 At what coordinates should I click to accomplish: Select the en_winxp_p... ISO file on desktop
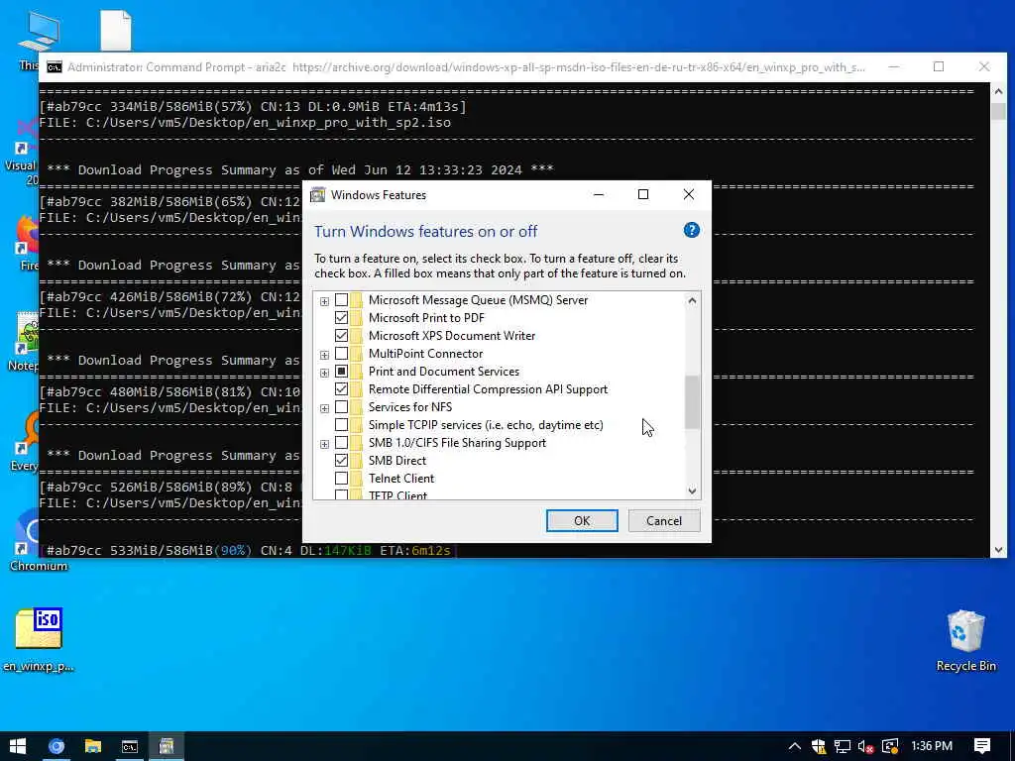tap(39, 640)
